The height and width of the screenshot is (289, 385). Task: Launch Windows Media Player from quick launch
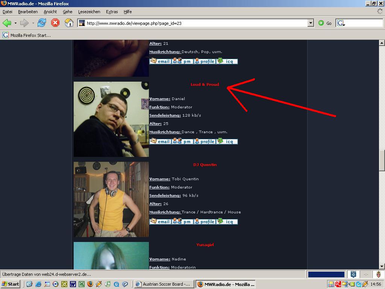pos(56,284)
